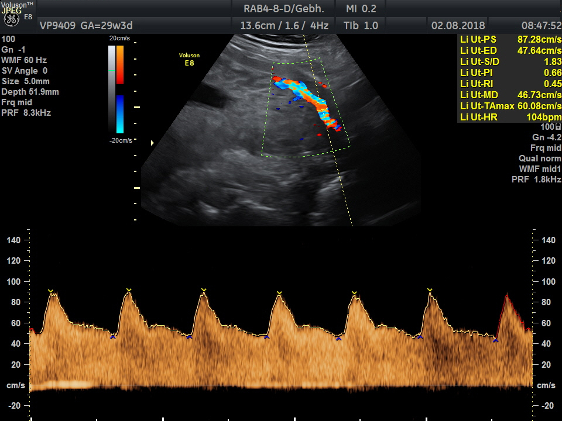Click the WMF mid1 setting
This screenshot has height=421, width=562.
tap(540, 168)
